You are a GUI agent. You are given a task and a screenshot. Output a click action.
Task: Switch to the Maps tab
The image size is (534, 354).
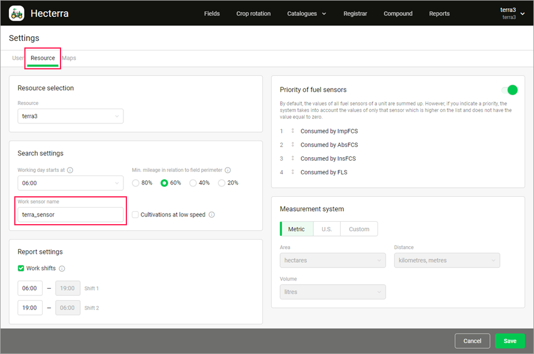click(x=69, y=58)
